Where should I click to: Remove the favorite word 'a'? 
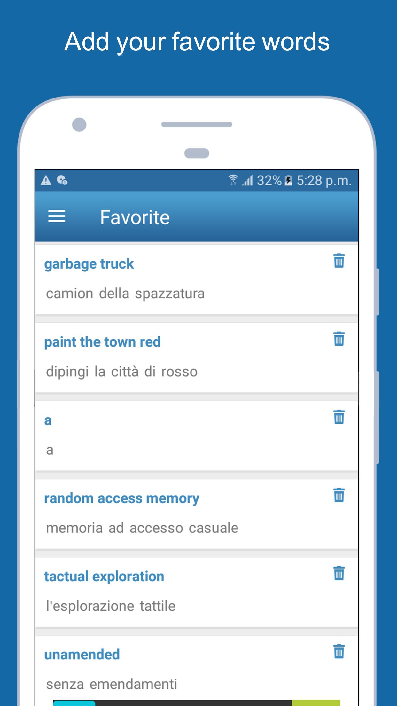click(339, 417)
